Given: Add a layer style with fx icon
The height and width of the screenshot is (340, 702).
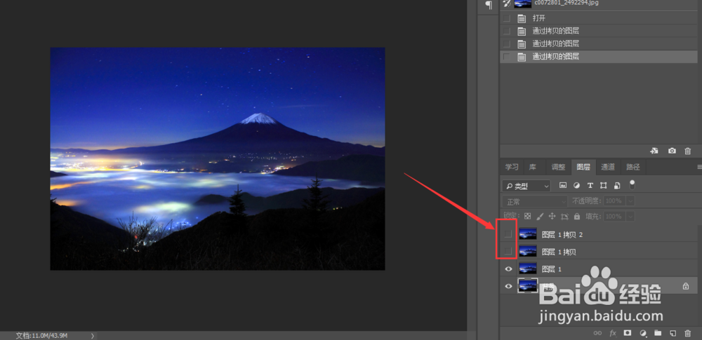Looking at the screenshot, I should click(613, 333).
